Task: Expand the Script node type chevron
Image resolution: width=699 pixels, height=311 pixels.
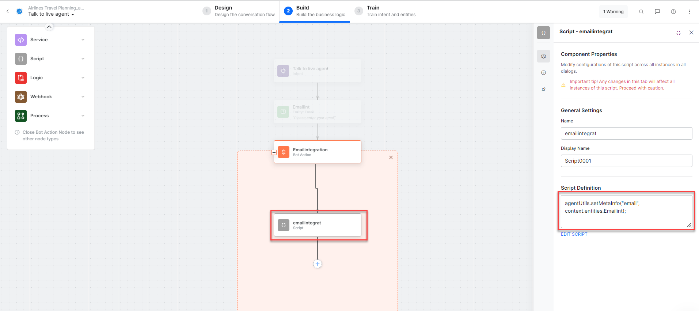Action: click(83, 59)
